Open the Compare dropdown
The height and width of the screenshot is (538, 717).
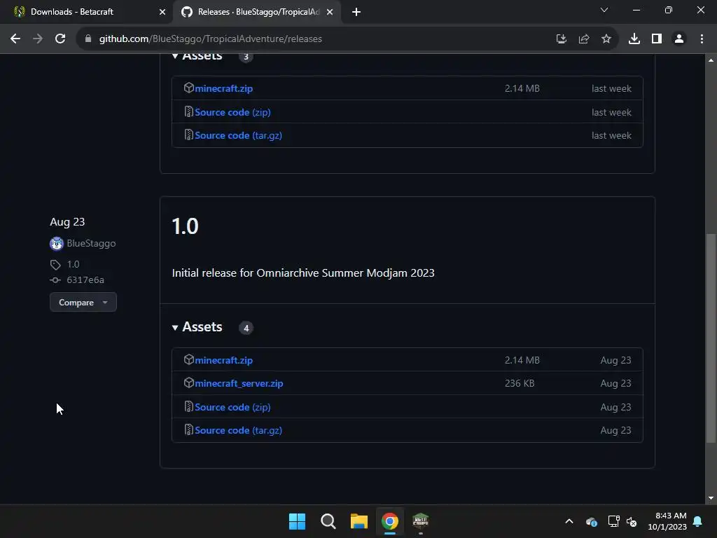pyautogui.click(x=83, y=303)
